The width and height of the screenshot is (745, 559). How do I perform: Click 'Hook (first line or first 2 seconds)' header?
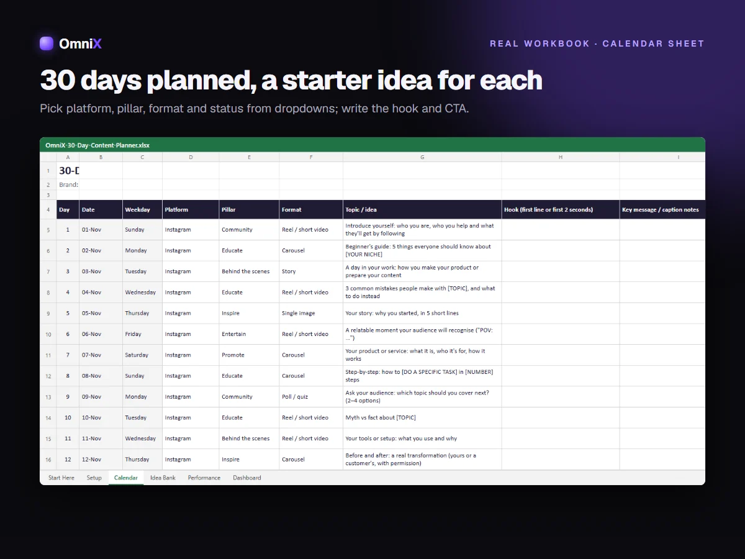pos(561,210)
